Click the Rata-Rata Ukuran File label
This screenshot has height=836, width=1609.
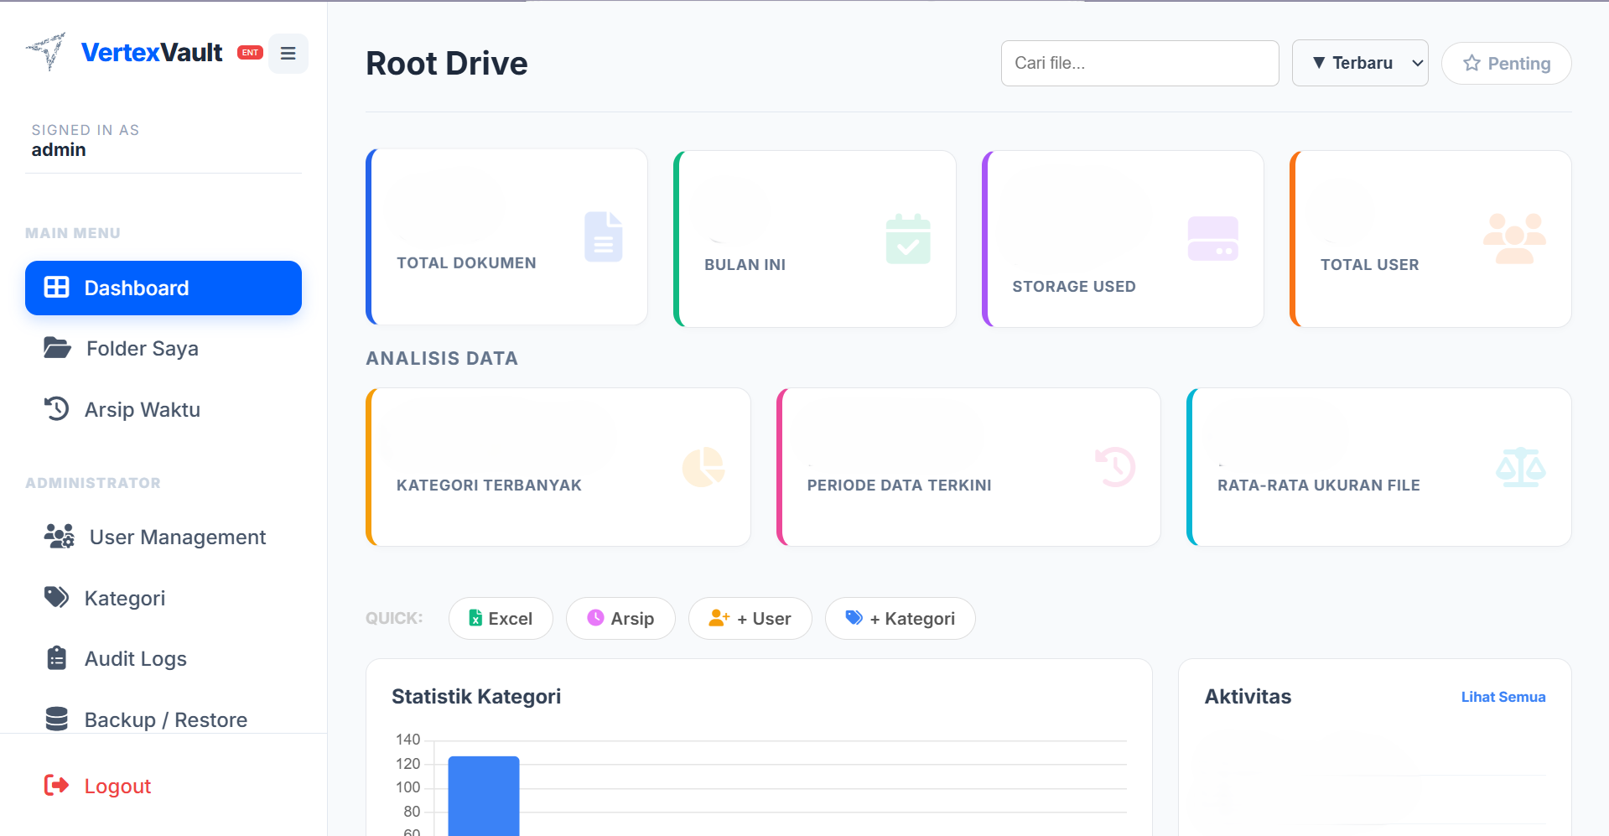click(x=1319, y=486)
